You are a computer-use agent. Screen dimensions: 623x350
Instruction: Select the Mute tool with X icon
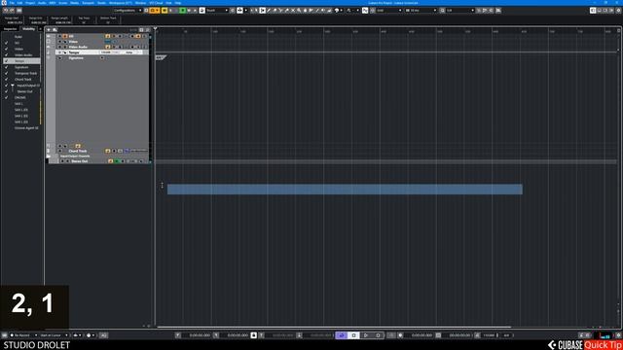(x=293, y=11)
